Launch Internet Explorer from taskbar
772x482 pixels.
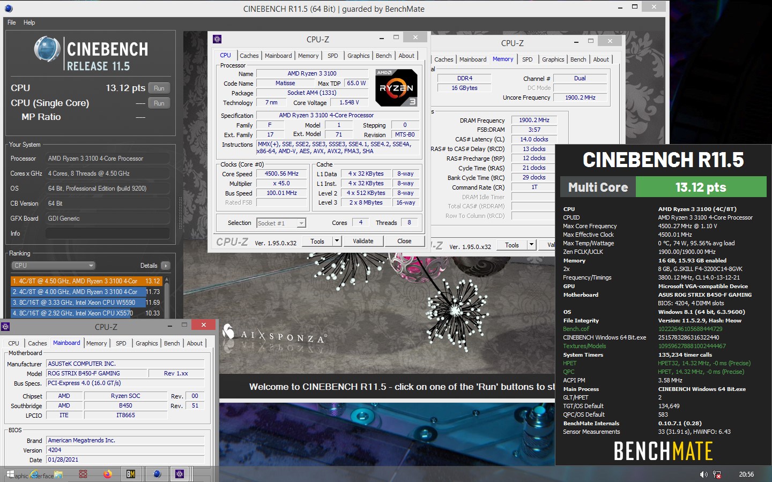[35, 474]
